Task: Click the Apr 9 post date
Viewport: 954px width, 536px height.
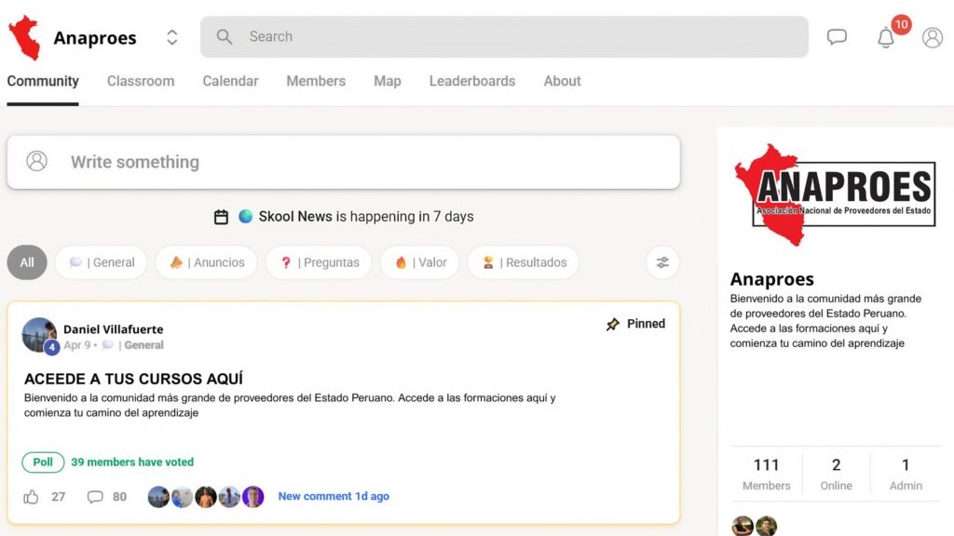Action: coord(77,345)
